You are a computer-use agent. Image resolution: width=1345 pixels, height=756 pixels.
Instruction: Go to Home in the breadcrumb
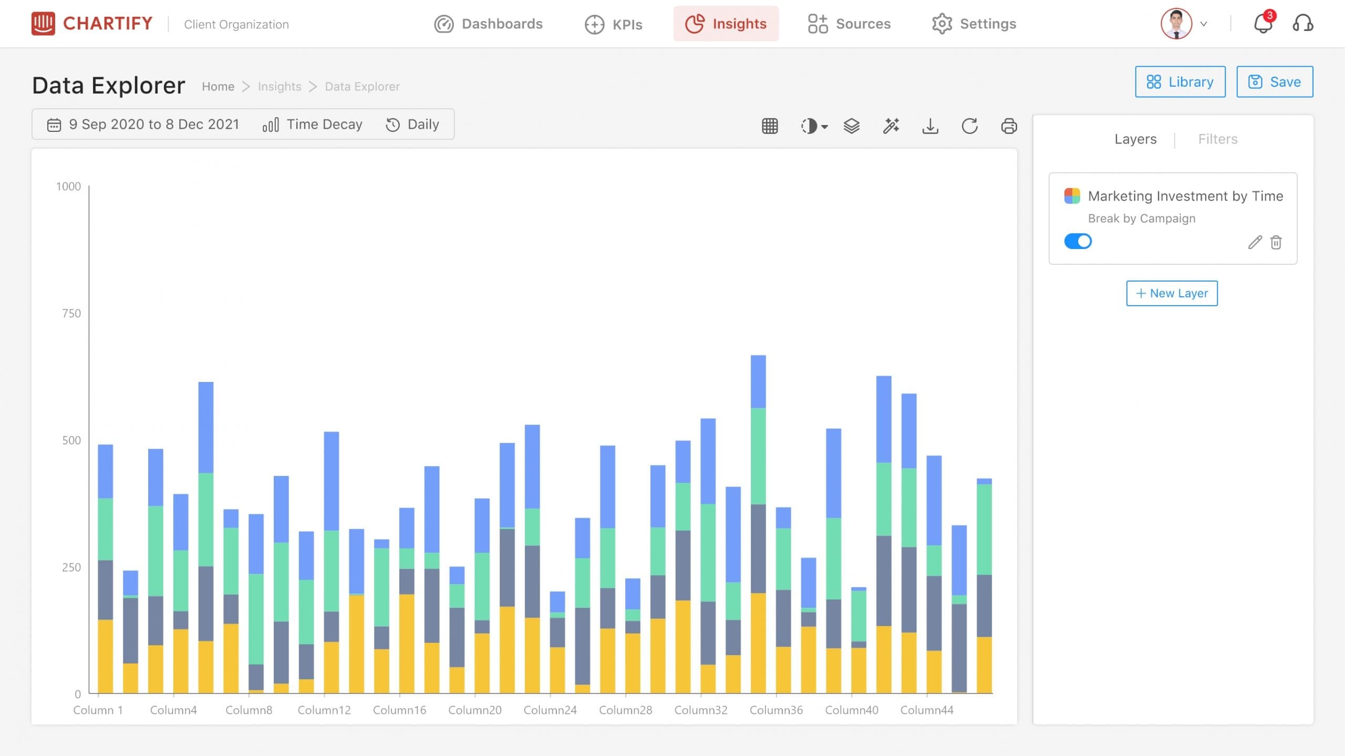[x=218, y=87]
